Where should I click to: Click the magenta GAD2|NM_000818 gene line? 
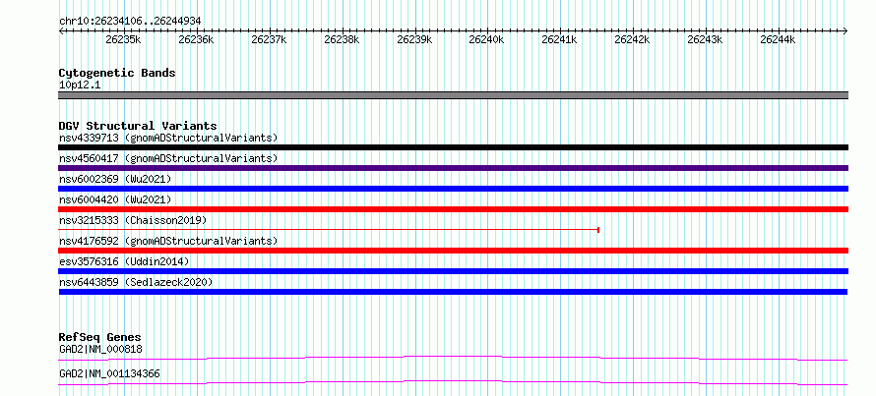453,358
